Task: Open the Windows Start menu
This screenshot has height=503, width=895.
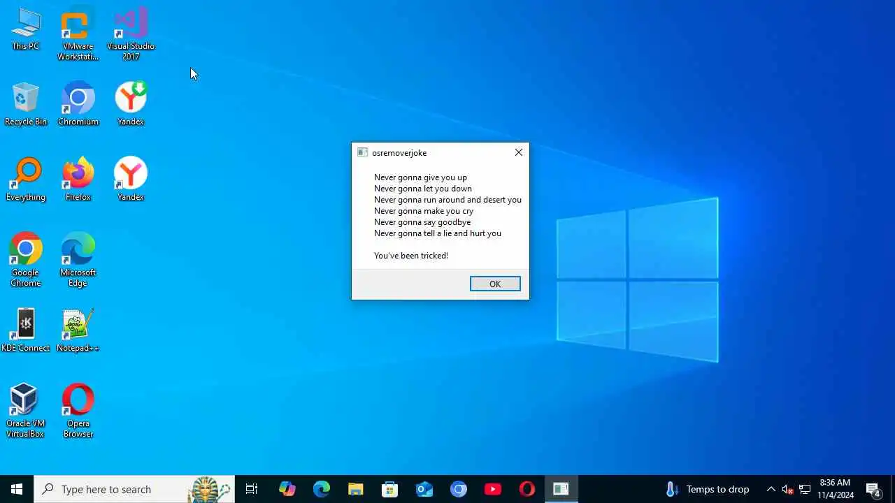Action: tap(17, 489)
